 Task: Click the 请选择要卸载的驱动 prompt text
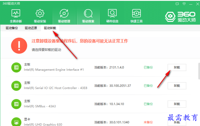click(46, 50)
